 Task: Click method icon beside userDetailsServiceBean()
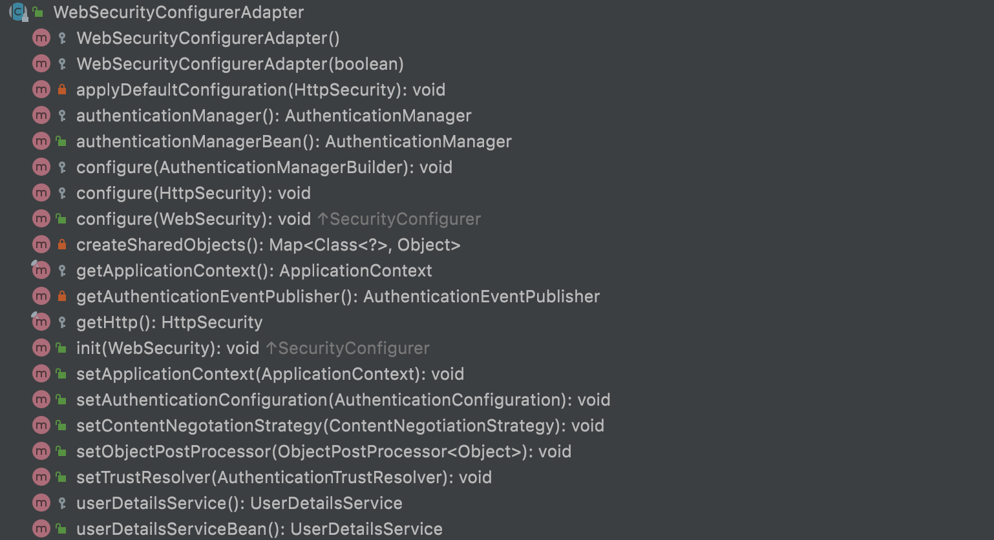(41, 529)
